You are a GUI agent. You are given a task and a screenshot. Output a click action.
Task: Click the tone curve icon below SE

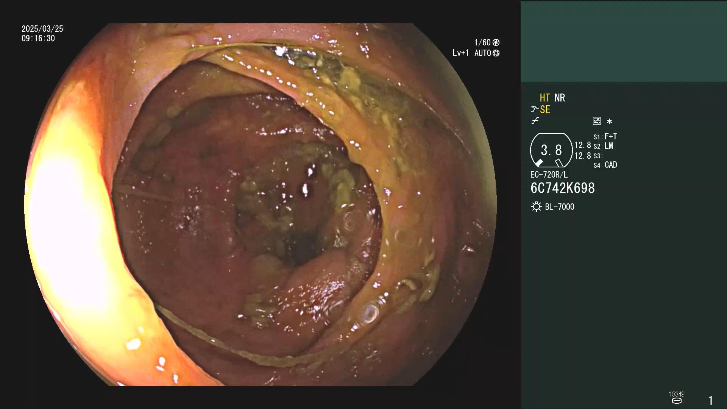535,121
